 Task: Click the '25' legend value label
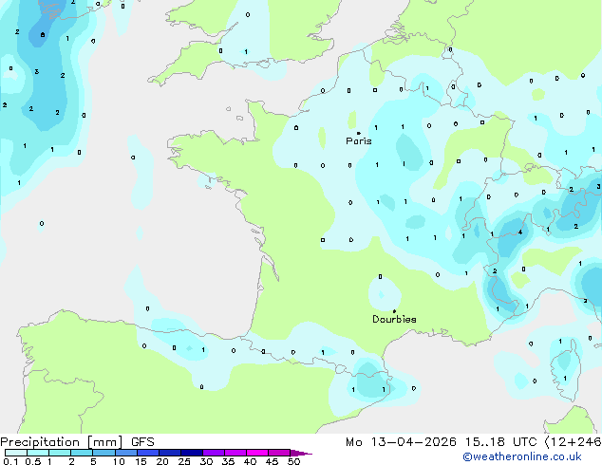[184, 461]
